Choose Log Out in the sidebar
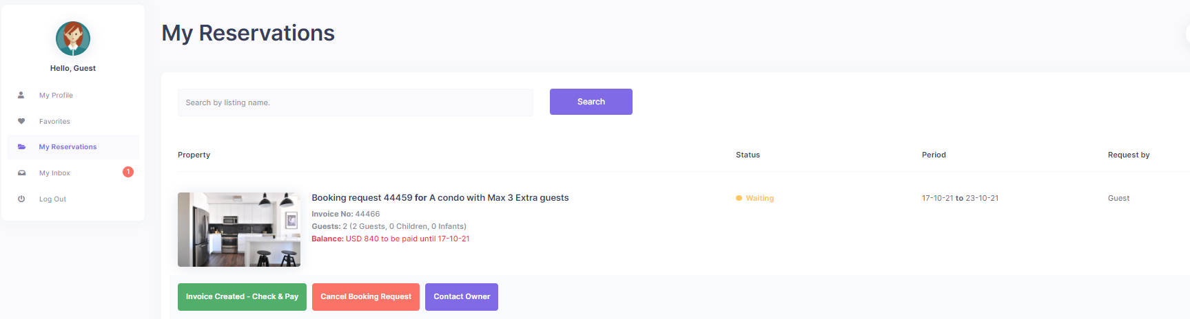 click(x=52, y=199)
